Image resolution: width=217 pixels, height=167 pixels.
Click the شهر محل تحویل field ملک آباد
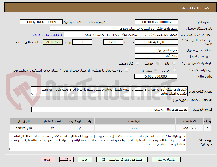click(156, 56)
